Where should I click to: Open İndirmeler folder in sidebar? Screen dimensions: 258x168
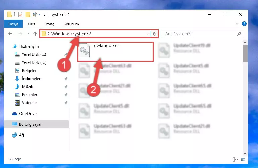coord(28,79)
